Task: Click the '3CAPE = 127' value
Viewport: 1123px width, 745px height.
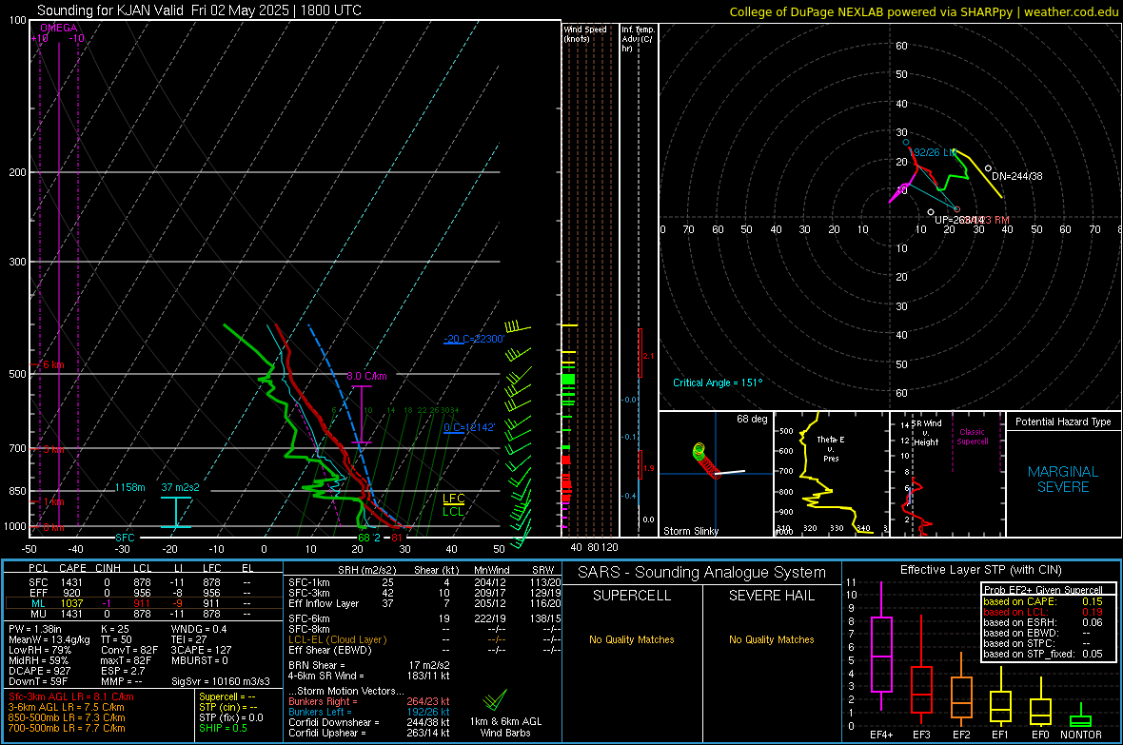Action: 201,651
